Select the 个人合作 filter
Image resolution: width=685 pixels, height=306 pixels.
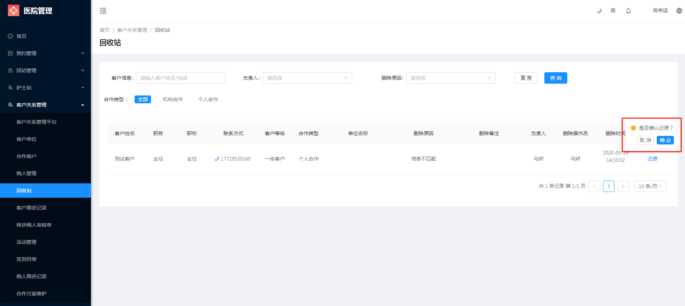pos(208,99)
